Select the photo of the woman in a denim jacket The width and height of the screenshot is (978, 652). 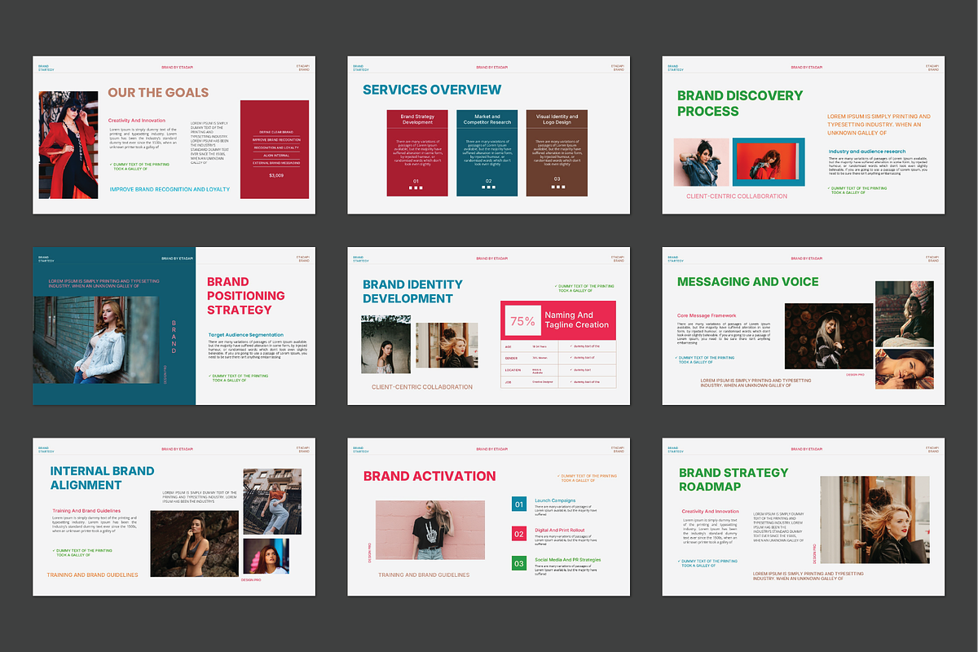(x=96, y=339)
